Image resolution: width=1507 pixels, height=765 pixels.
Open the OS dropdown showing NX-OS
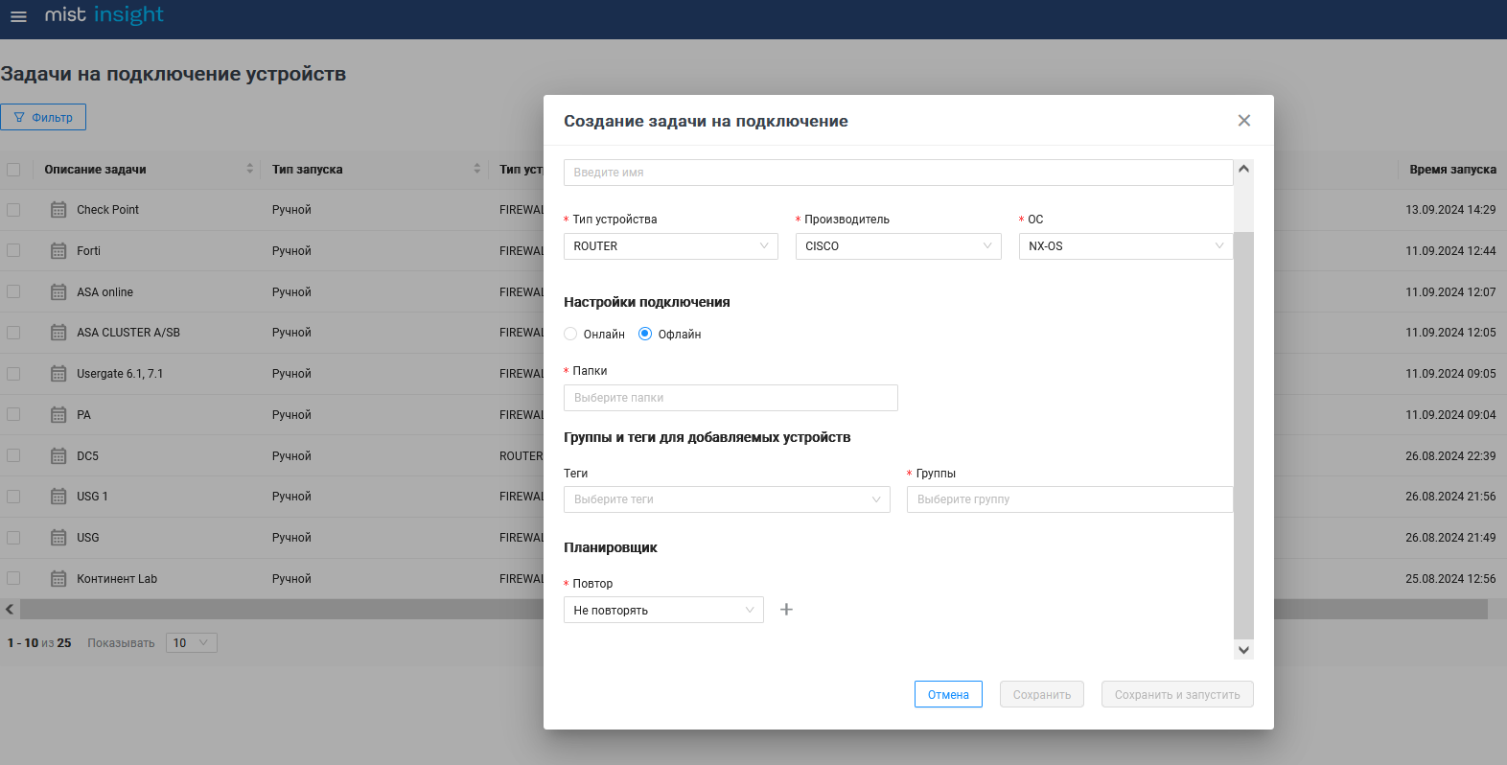[1125, 246]
